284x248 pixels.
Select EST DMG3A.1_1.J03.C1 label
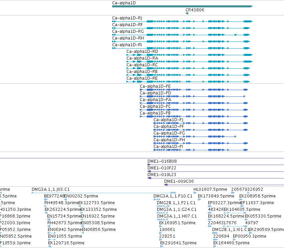(x=51, y=189)
